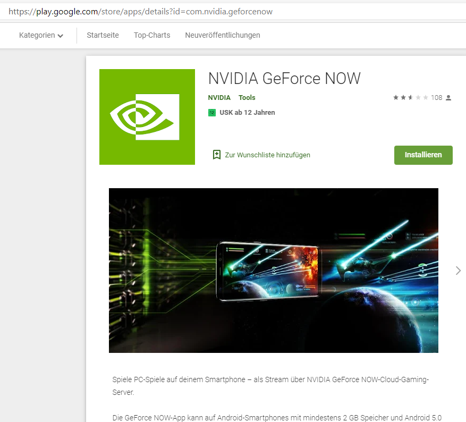The image size is (466, 422).
Task: Show next screenshot with right arrow
Action: coord(458,271)
